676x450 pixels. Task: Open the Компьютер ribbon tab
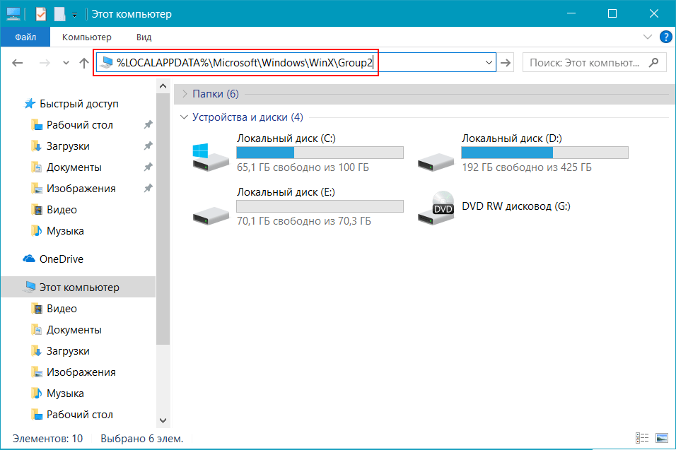87,37
